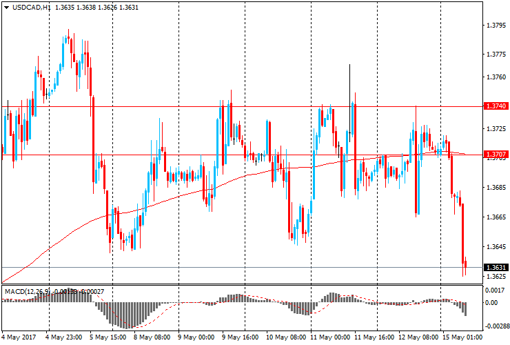510x345 pixels.
Task: Click the 11 May 16:00 time label
Action: [374, 337]
